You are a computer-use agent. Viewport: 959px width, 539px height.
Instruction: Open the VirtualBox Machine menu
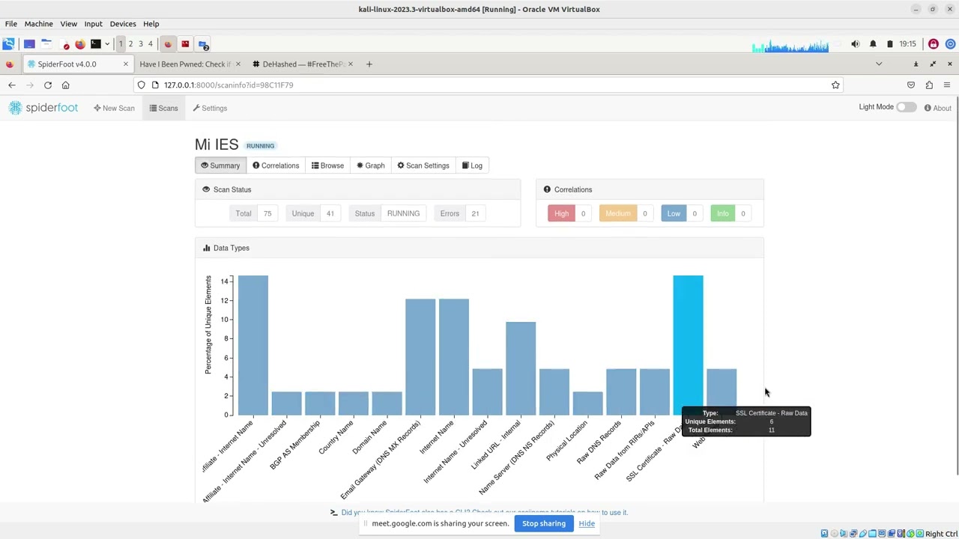[x=38, y=24]
